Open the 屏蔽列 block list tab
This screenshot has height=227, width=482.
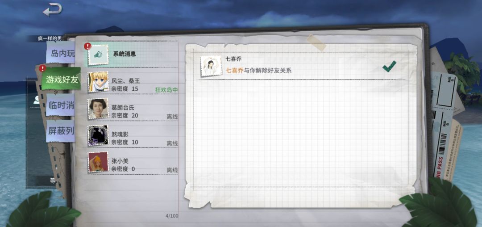tap(61, 131)
